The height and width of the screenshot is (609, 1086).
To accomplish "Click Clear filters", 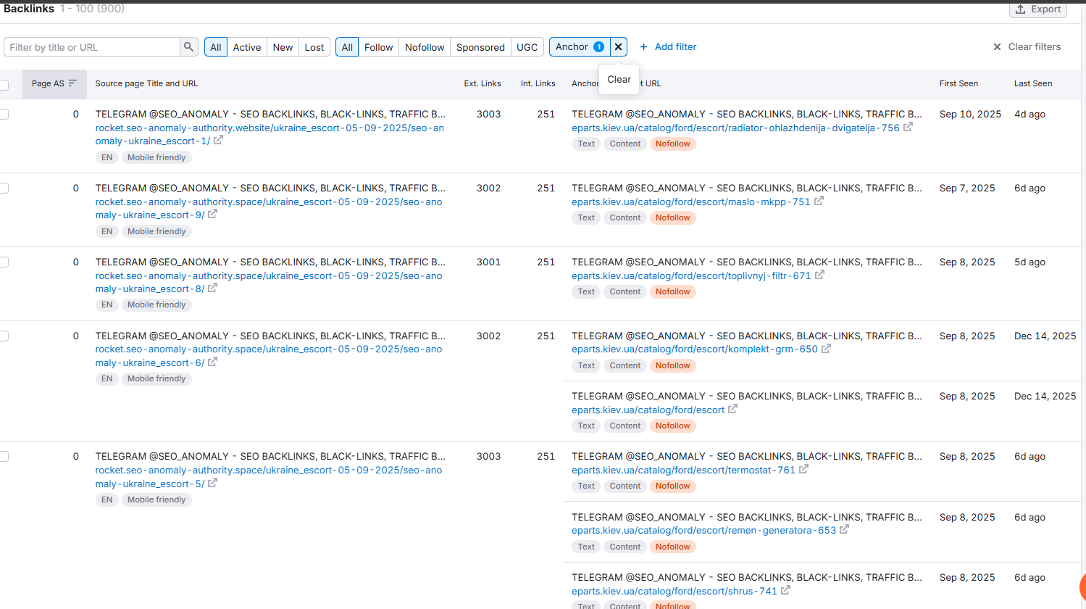I will (1027, 47).
